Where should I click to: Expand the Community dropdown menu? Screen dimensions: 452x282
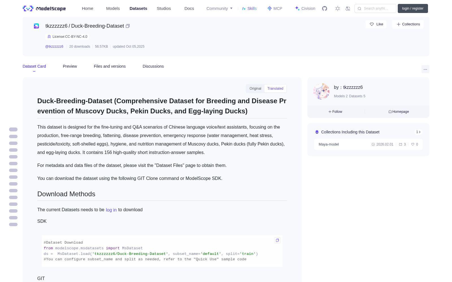point(220,8)
